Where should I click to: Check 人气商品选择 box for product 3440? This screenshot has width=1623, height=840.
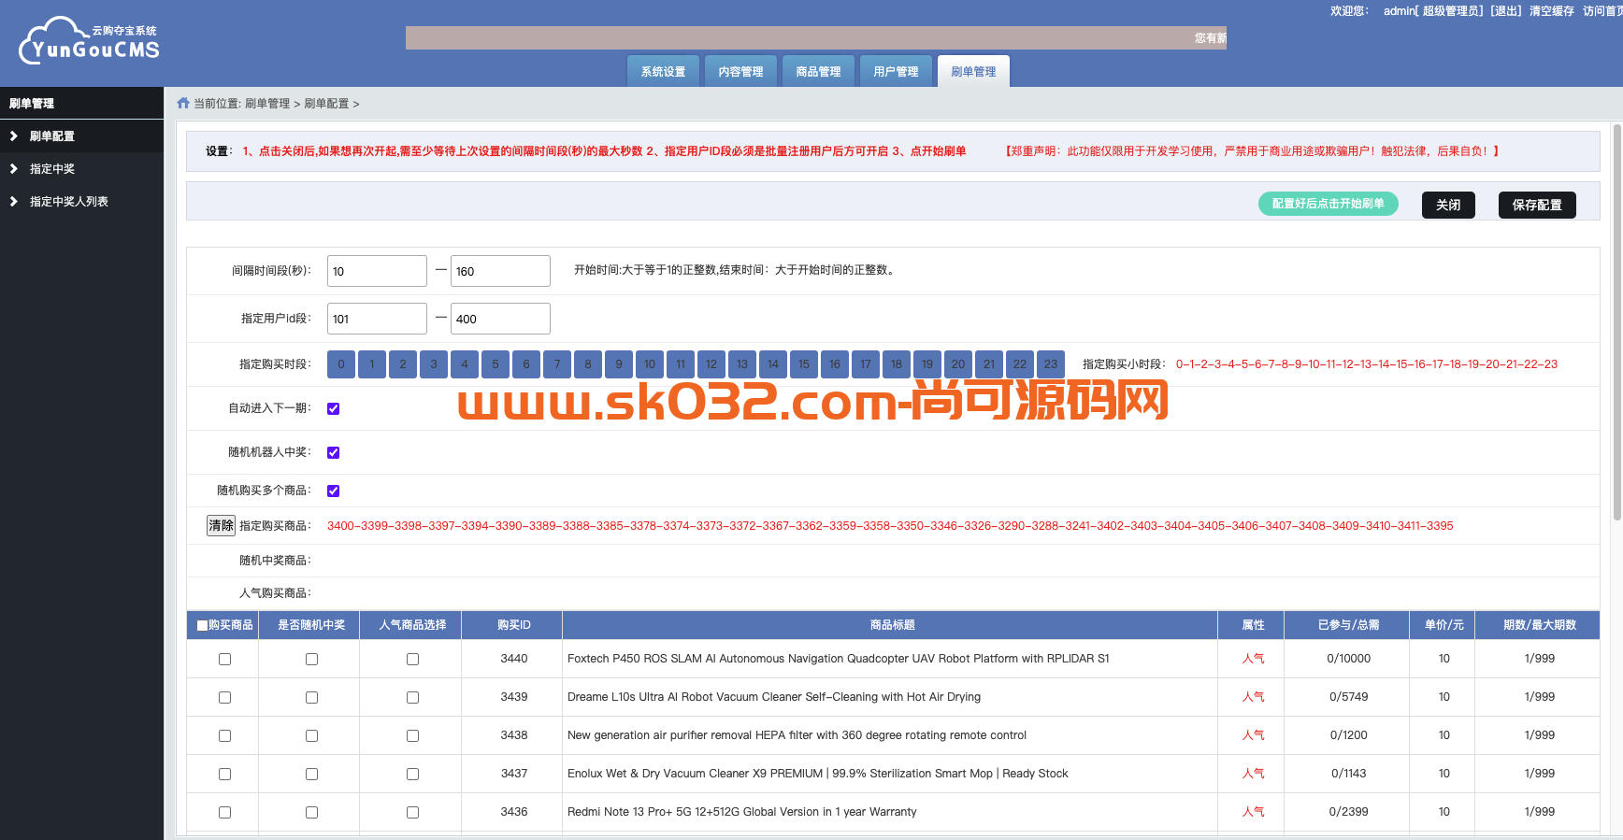click(412, 660)
